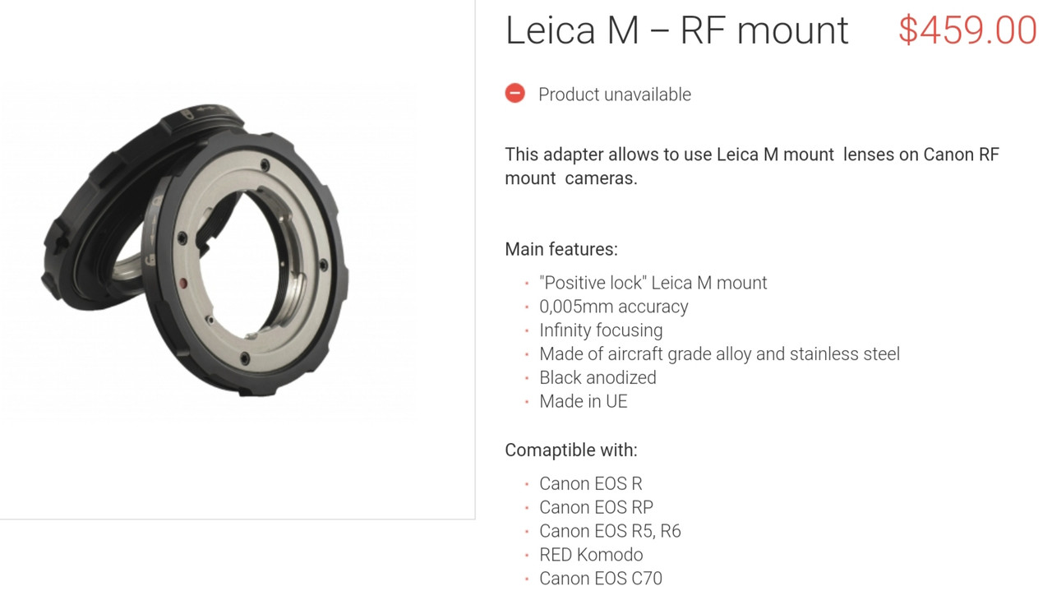The width and height of the screenshot is (1052, 614).
Task: Select Canon EOS R in compatibility list
Action: pyautogui.click(x=591, y=484)
